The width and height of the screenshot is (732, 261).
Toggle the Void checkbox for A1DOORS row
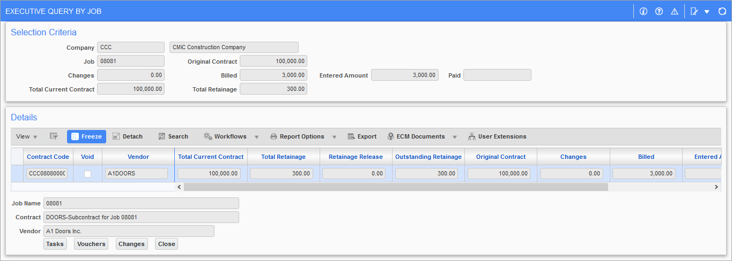pos(87,174)
